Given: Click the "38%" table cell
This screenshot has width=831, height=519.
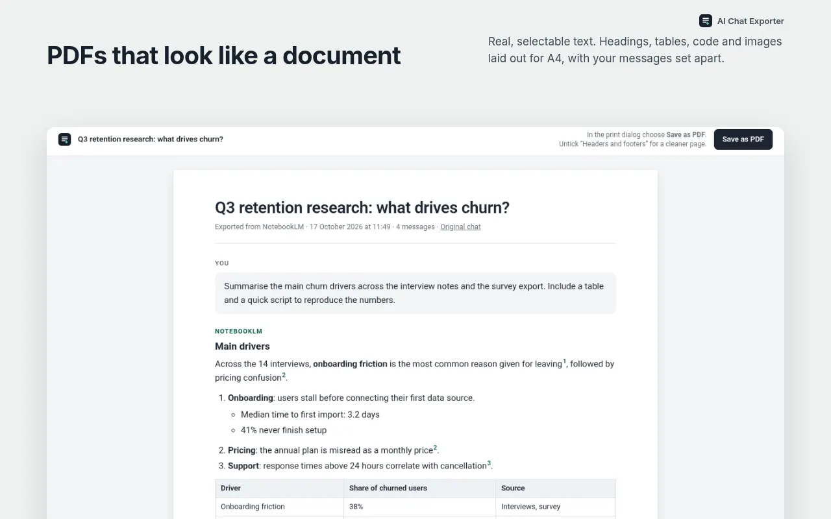Looking at the screenshot, I should coord(419,507).
